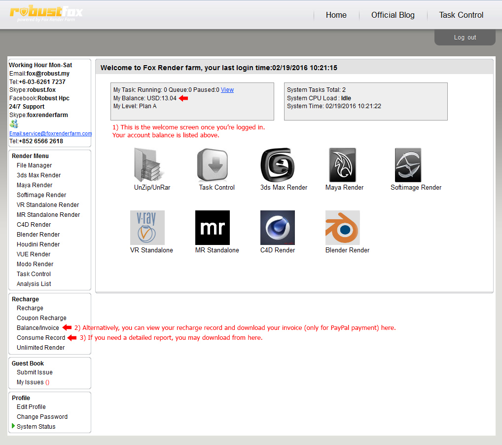Click the View link for my tasks
Screen dimensions: 502x445
point(227,90)
